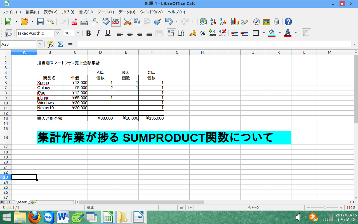Click the Sum sigma icon
Screen dimensions: 358x224
pyautogui.click(x=60, y=44)
